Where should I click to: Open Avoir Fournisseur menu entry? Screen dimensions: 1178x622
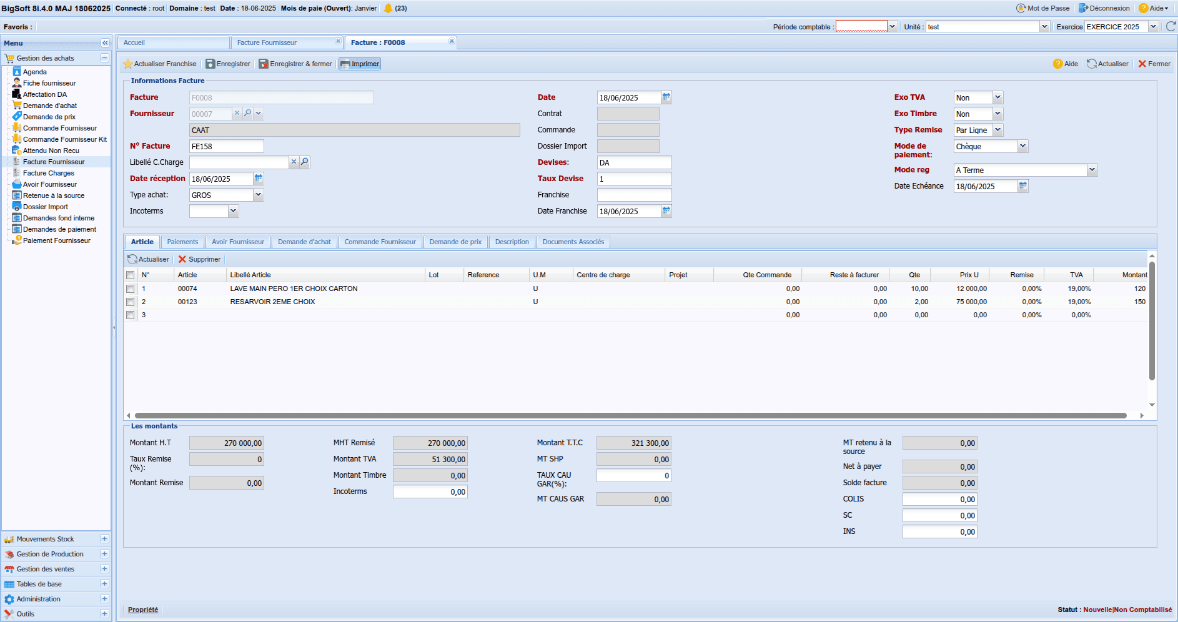click(50, 184)
